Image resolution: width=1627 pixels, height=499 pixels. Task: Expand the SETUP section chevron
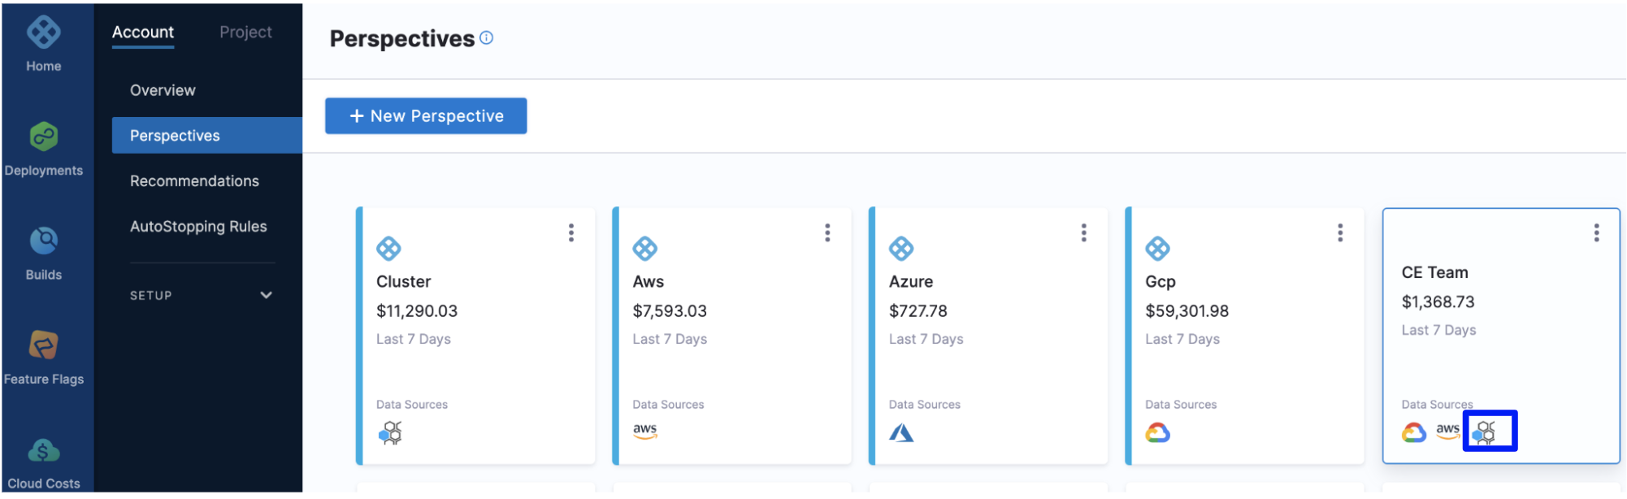click(x=266, y=295)
